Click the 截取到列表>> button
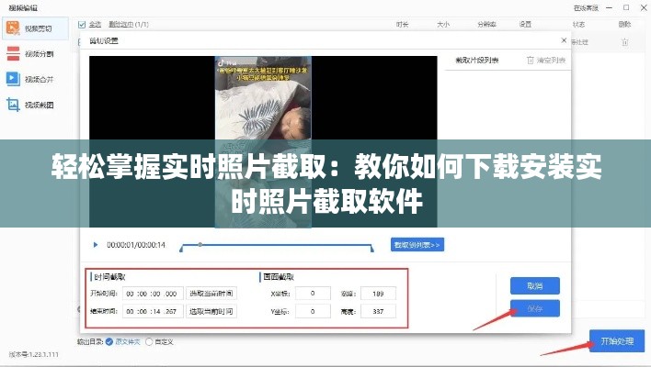 pyautogui.click(x=417, y=245)
